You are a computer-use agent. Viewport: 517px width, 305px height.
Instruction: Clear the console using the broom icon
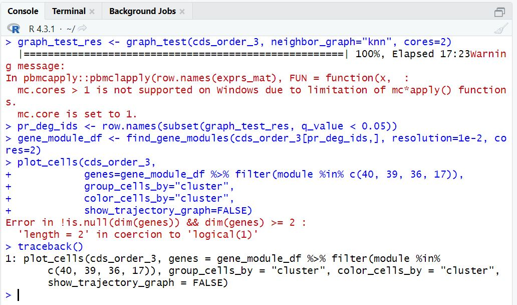500,28
